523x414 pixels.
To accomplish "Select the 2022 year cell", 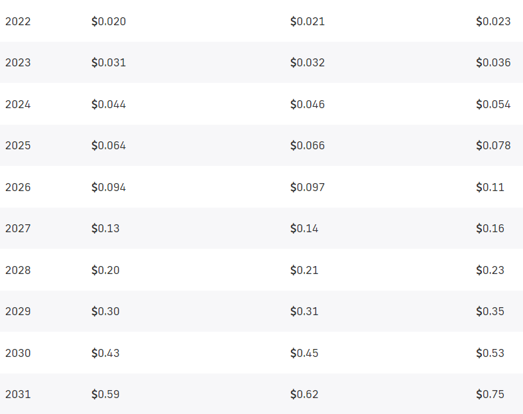I will click(x=18, y=21).
